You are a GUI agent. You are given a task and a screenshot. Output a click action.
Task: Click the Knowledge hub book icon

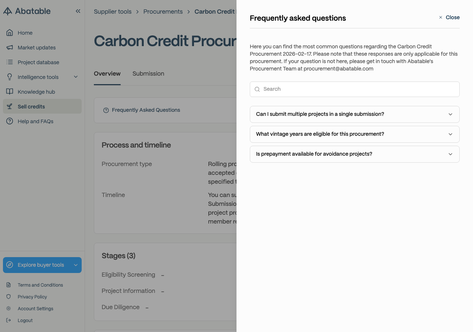[x=10, y=91]
